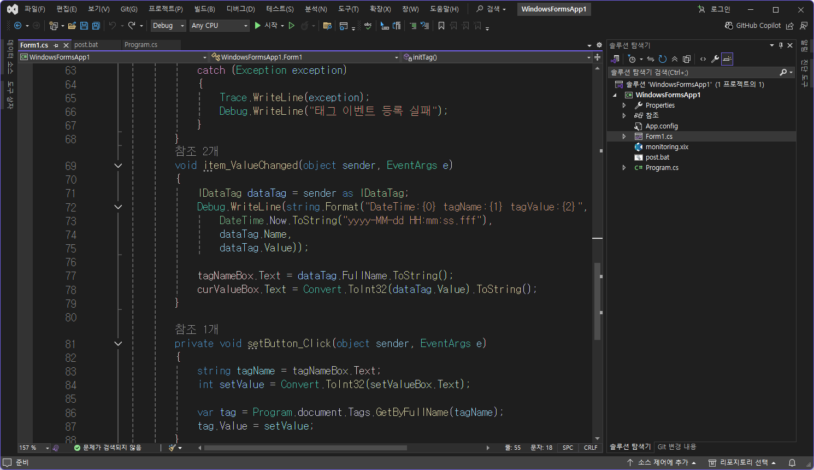Image resolution: width=814 pixels, height=470 pixels.
Task: Expand the Properties node in the tree
Action: (x=624, y=105)
